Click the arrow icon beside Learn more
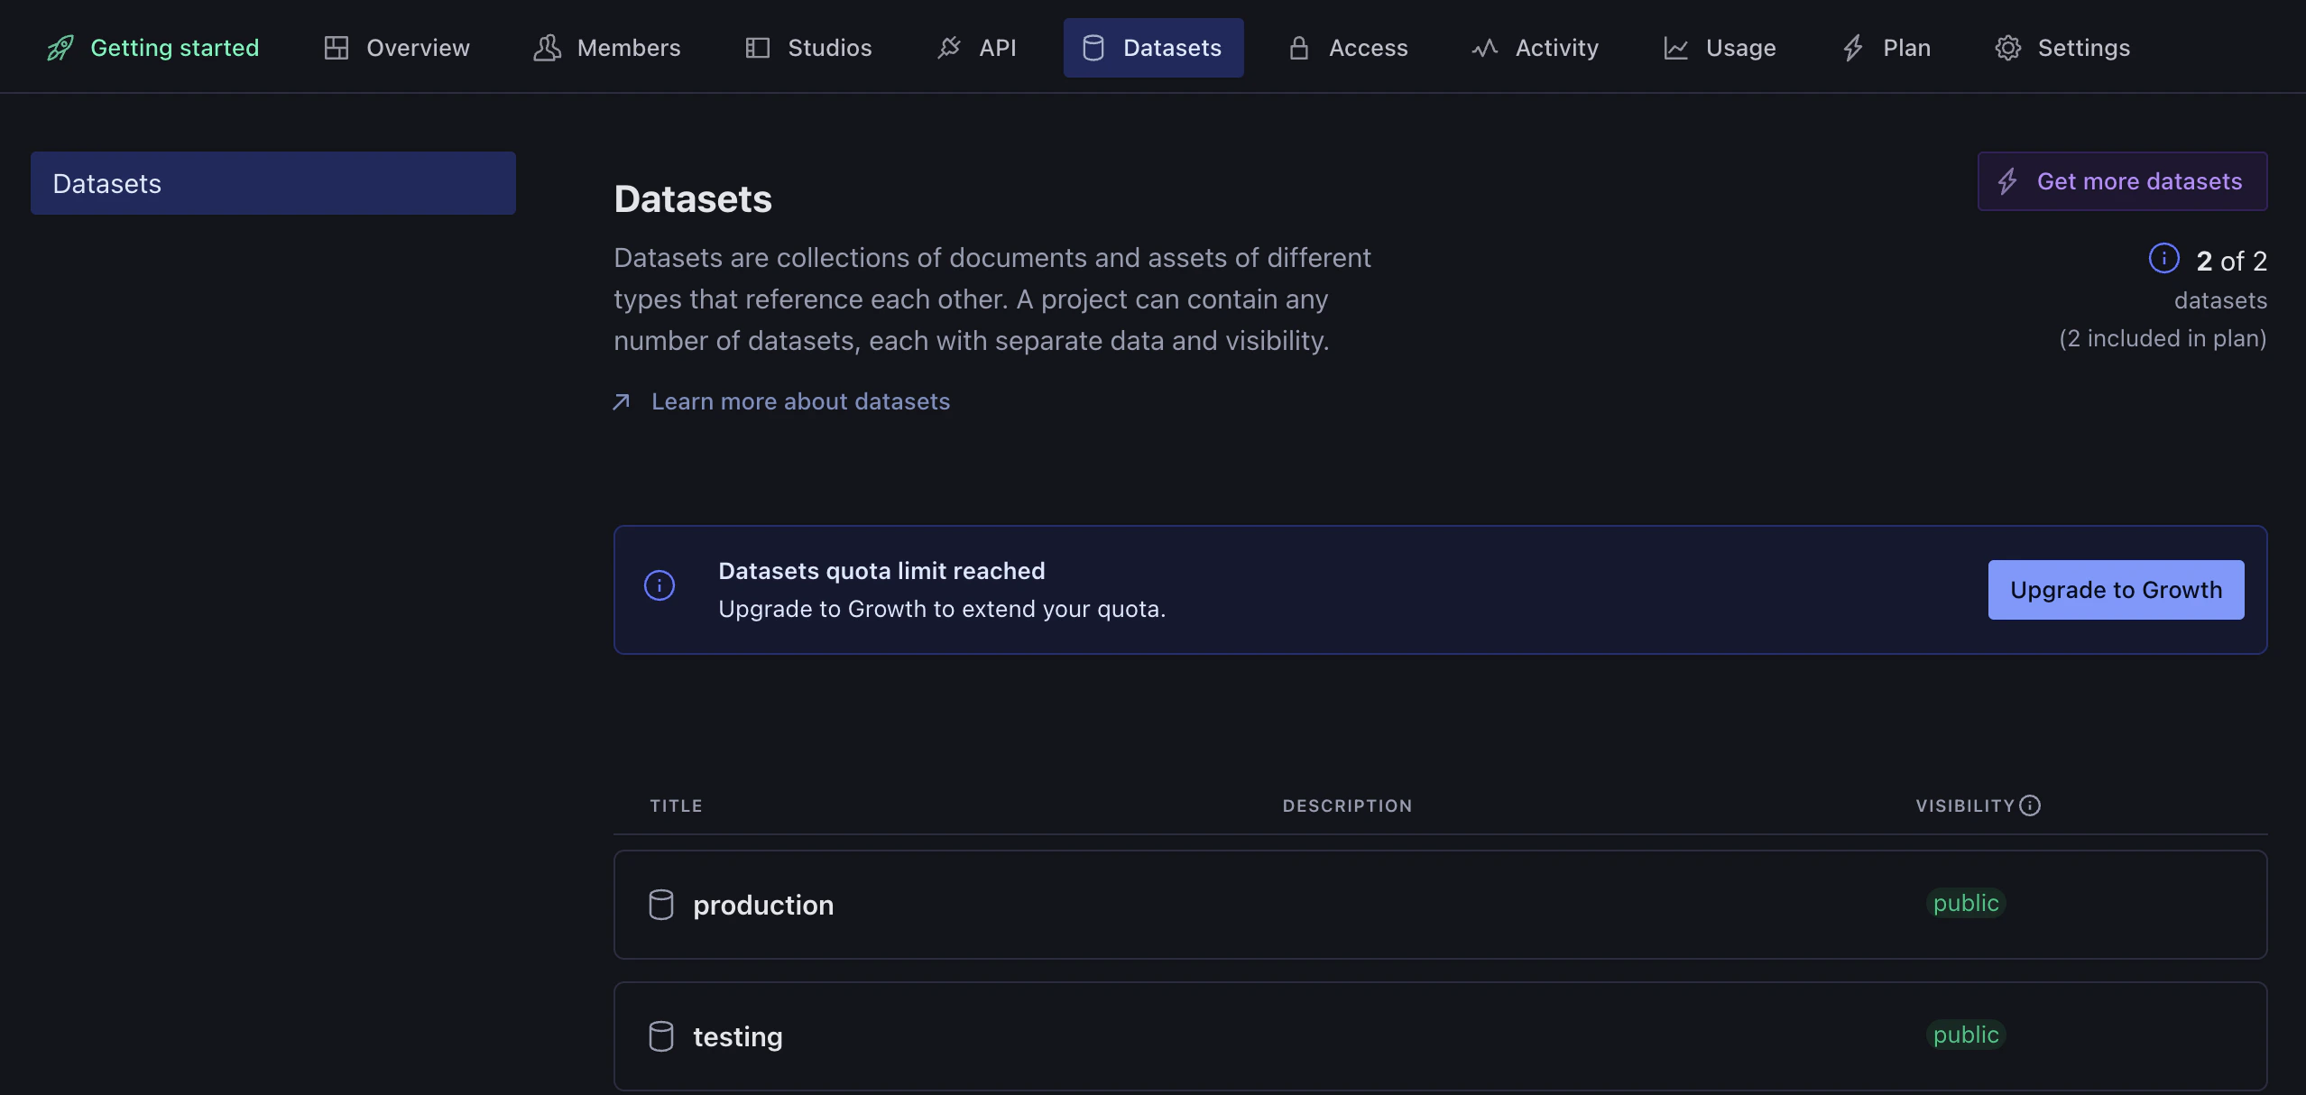 click(x=622, y=401)
